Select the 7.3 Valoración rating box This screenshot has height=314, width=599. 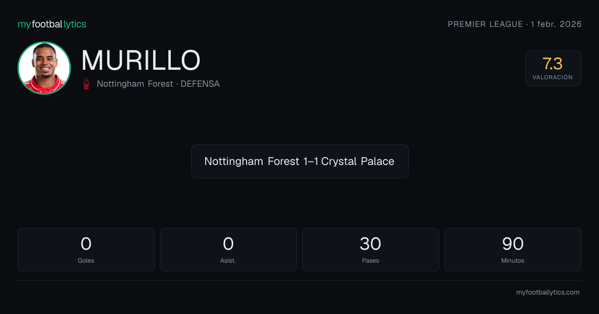pyautogui.click(x=553, y=68)
